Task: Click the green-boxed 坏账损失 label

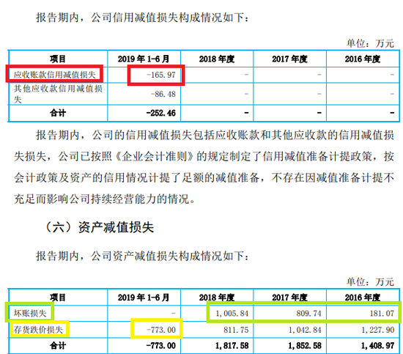Action: (30, 314)
